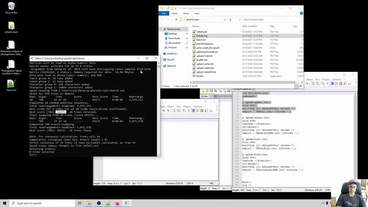Open This PC in the Explorer sidebar
Screen dimensions: 368x207
point(171,60)
